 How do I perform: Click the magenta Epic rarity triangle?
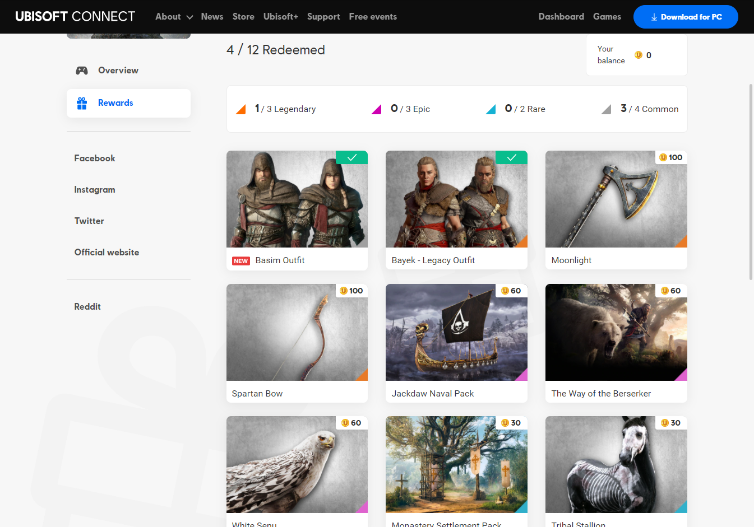(x=376, y=109)
